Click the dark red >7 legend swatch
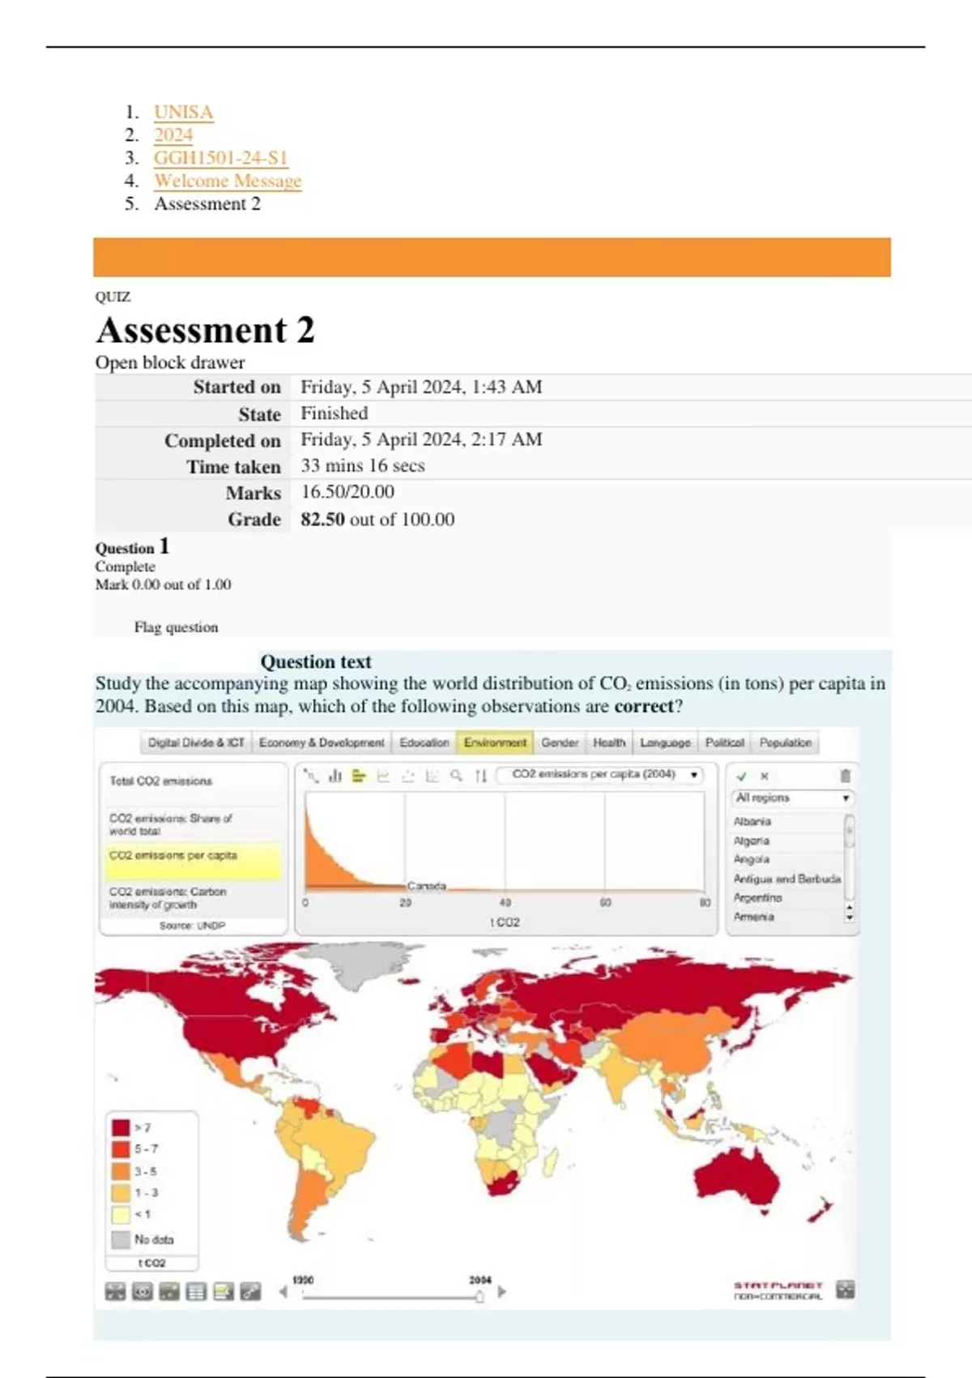 click(121, 1128)
